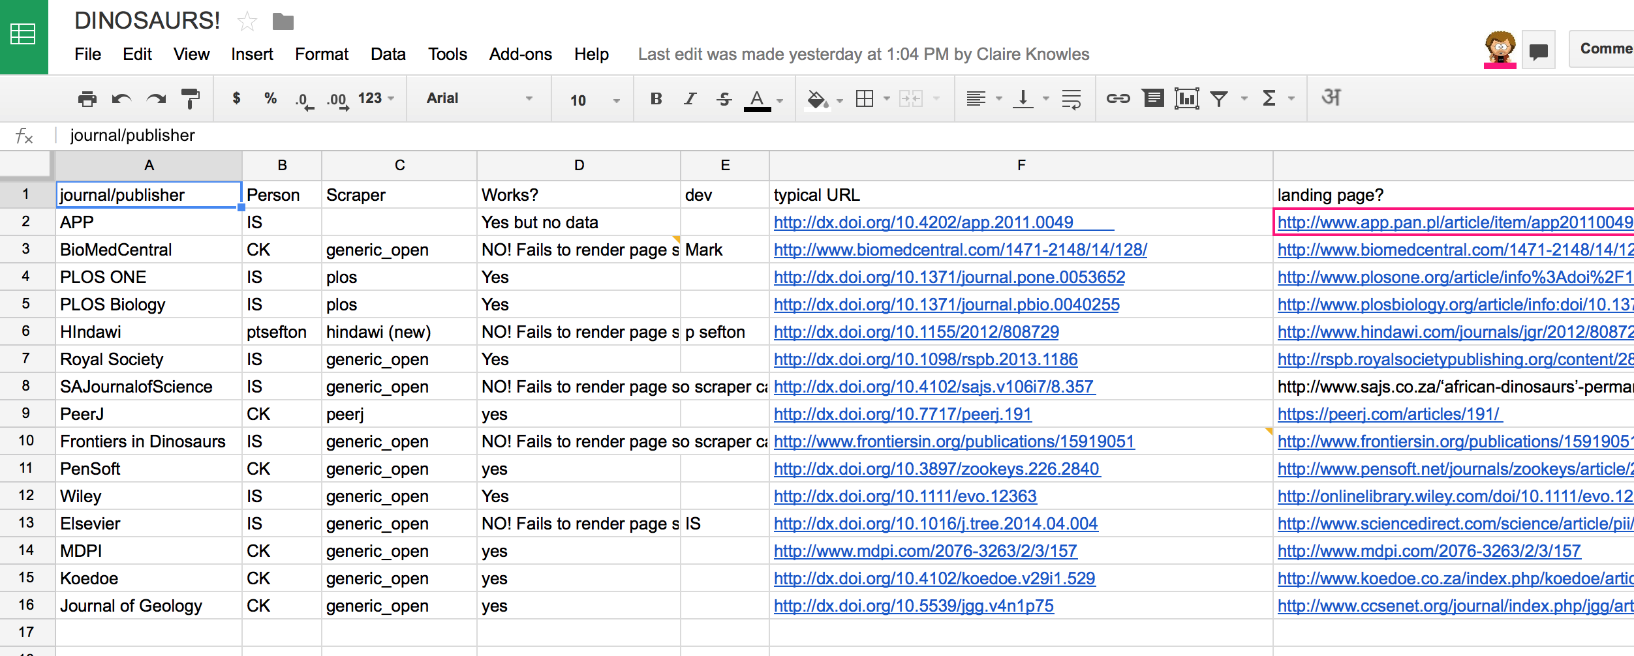Click the print icon in toolbar
The image size is (1634, 656).
pos(87,99)
